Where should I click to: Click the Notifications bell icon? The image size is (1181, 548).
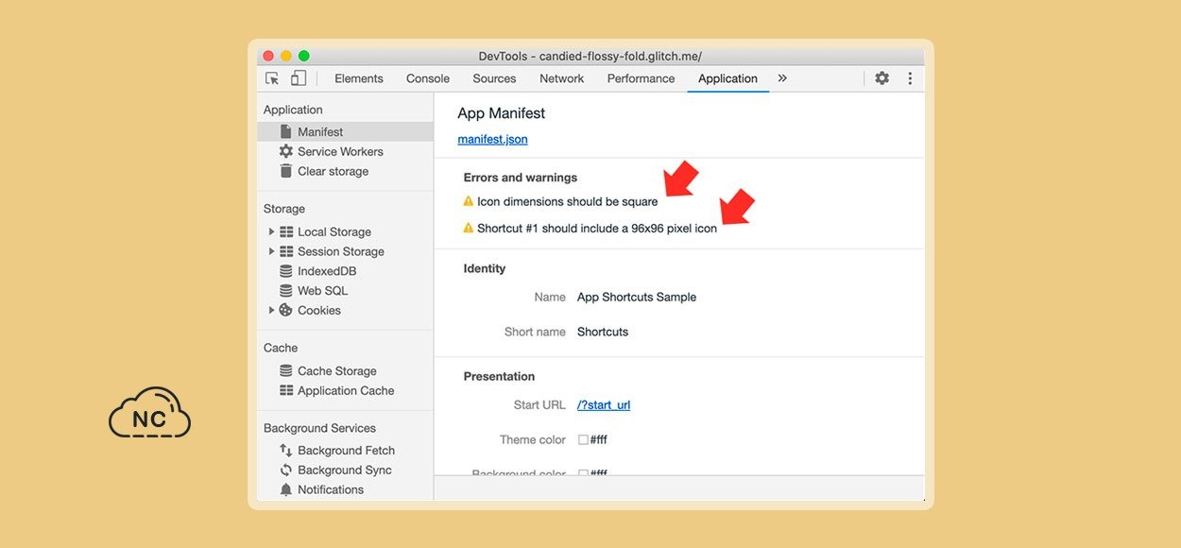pos(286,489)
